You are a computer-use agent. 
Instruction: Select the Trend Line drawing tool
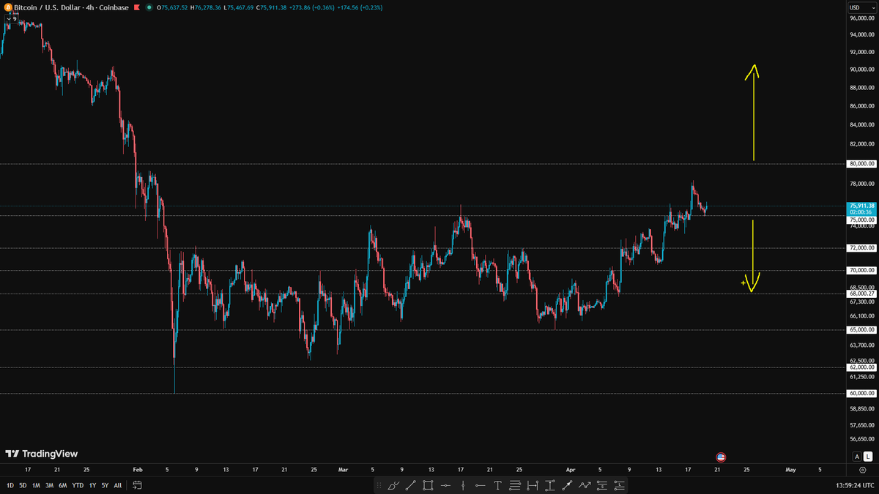pyautogui.click(x=411, y=485)
